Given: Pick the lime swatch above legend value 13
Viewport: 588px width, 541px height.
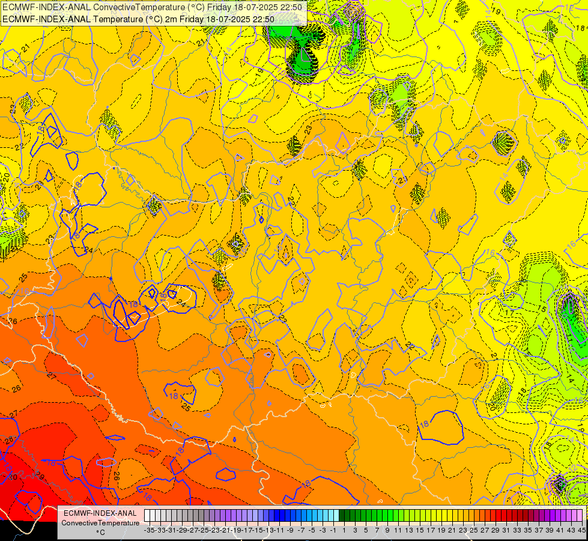Looking at the screenshot, I should coord(407,516).
